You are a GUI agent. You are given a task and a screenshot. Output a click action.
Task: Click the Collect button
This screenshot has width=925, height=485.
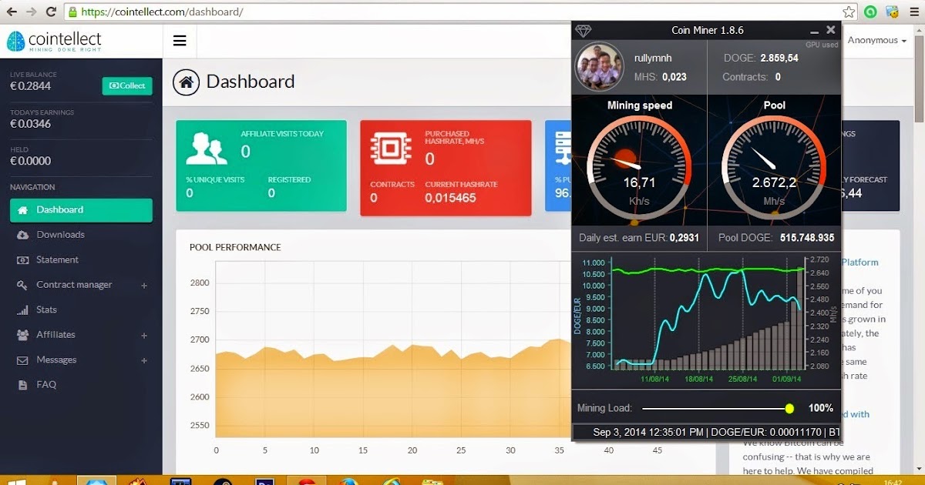(127, 85)
